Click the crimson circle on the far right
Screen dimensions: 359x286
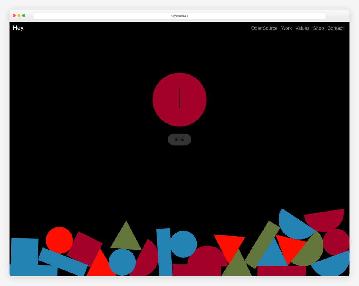337,242
